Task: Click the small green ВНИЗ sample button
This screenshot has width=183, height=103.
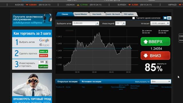Action: coord(43,51)
